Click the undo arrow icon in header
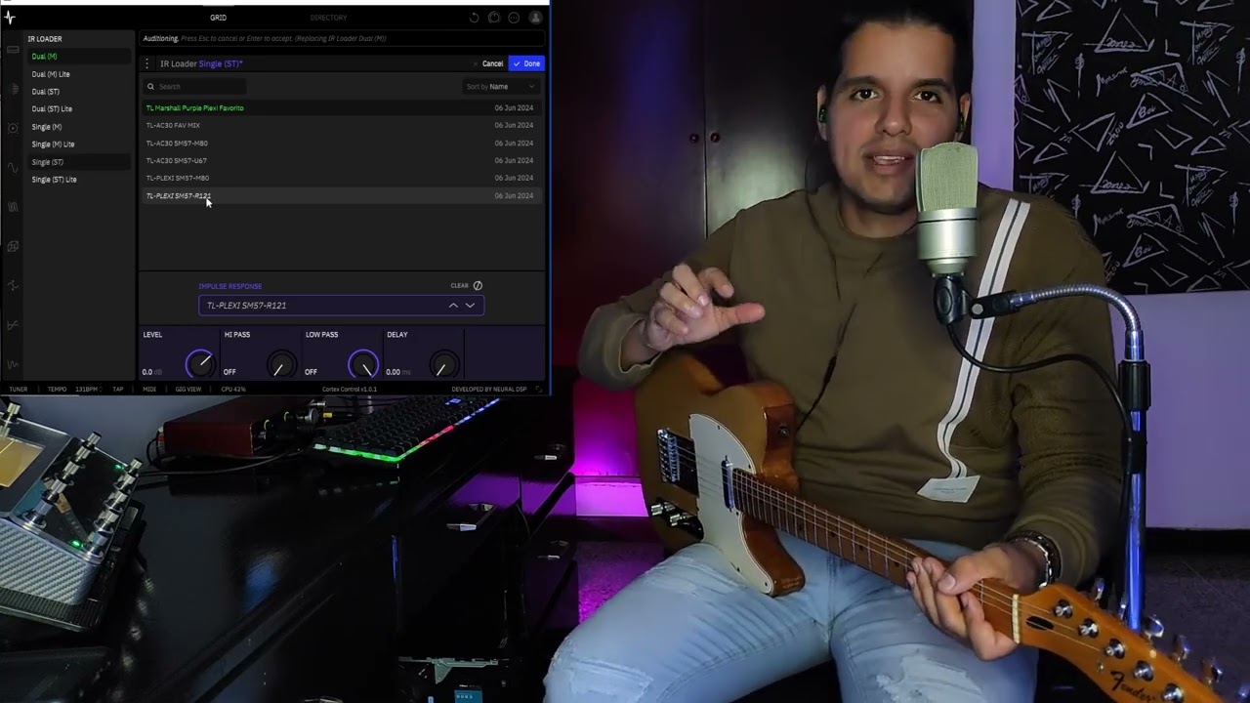 (x=475, y=18)
